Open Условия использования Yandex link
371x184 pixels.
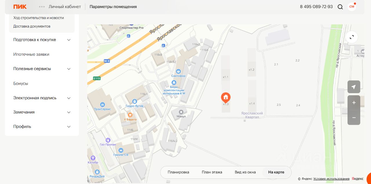pos(331,179)
